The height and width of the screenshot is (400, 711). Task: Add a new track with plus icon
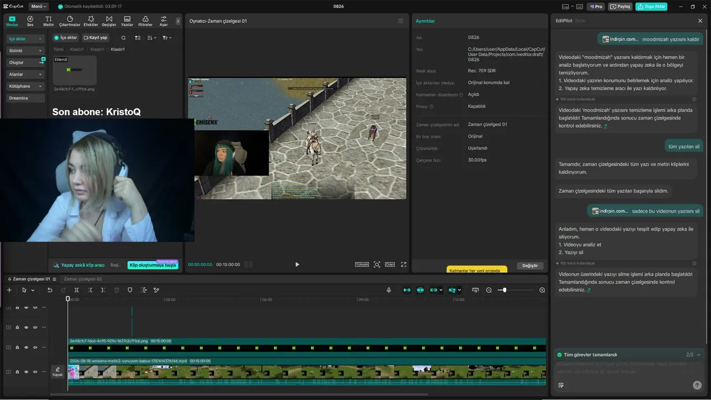pyautogui.click(x=9, y=290)
